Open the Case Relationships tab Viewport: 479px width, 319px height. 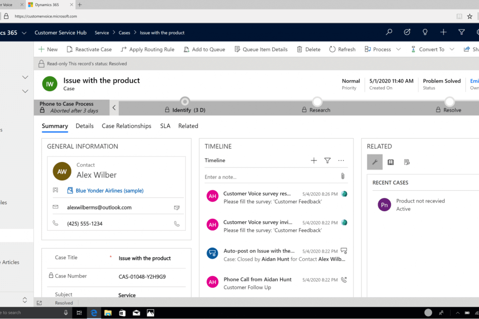coord(126,126)
